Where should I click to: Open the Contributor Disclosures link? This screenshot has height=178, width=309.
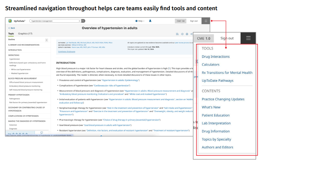pos(67,52)
